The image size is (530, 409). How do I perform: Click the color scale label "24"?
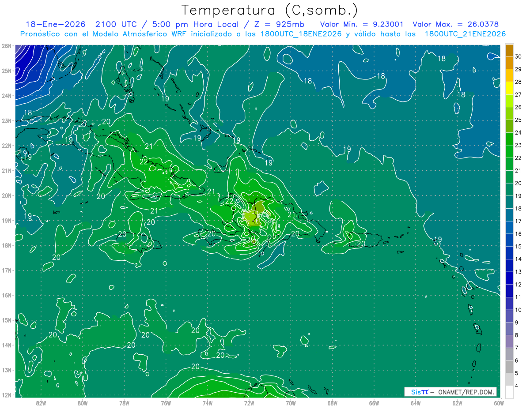pos(519,133)
